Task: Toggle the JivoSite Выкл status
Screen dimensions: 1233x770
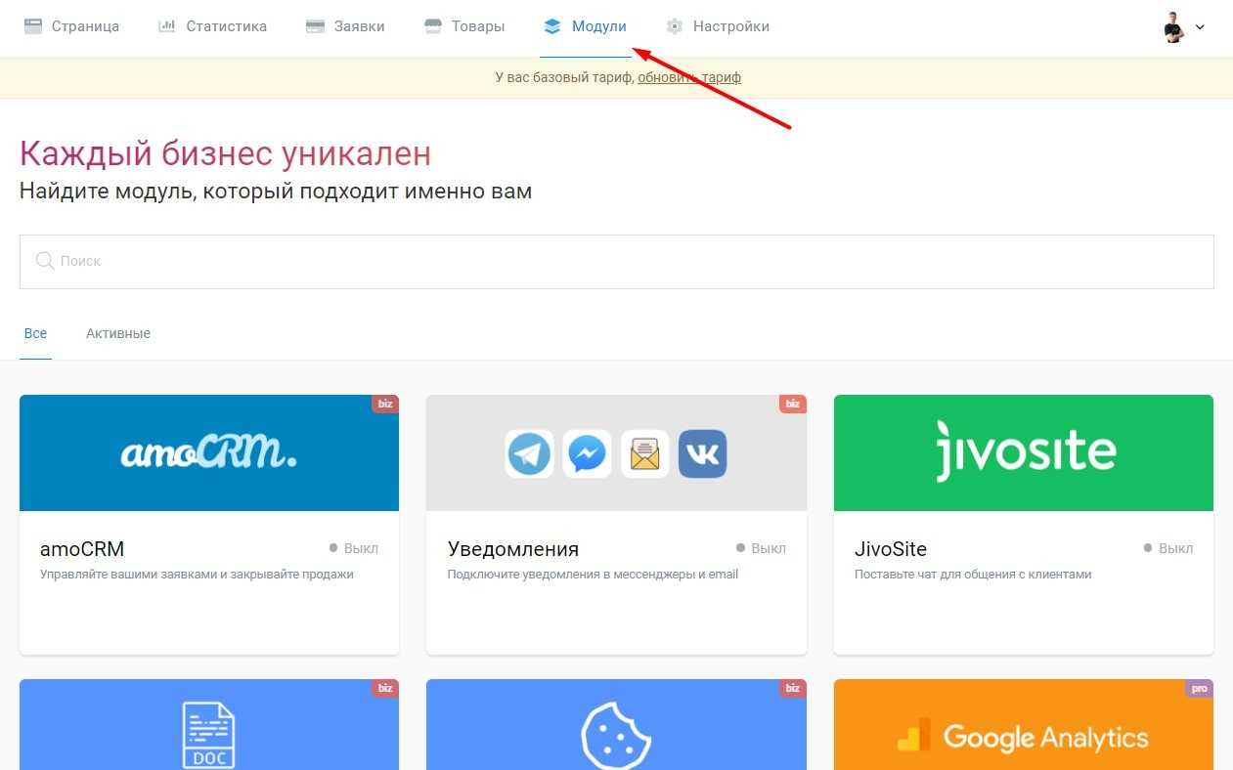Action: (1168, 549)
